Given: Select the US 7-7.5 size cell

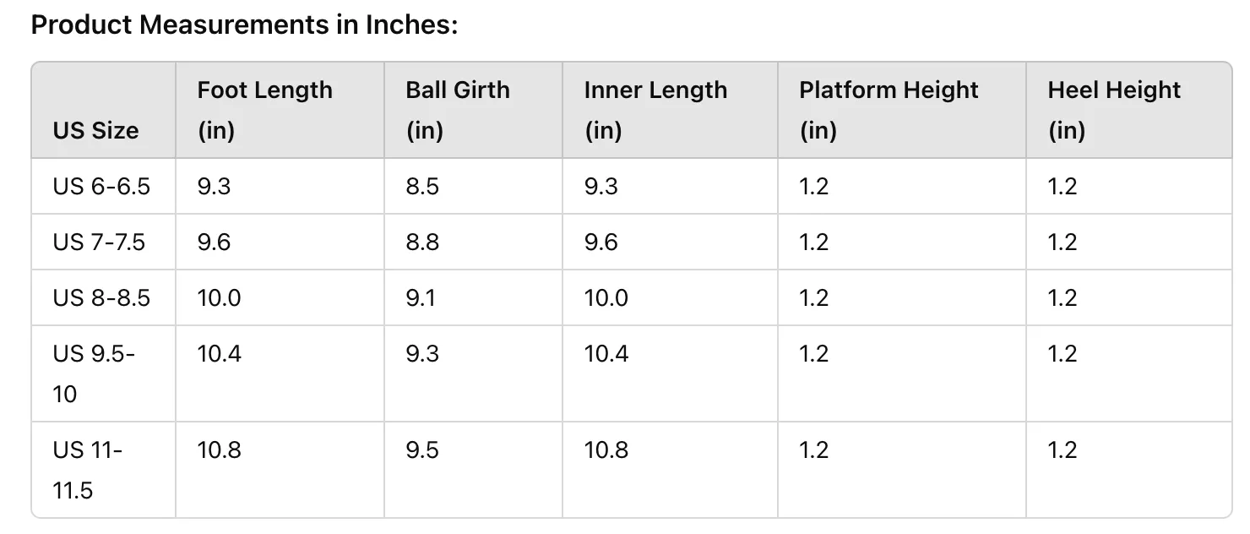Looking at the screenshot, I should coord(99,242).
